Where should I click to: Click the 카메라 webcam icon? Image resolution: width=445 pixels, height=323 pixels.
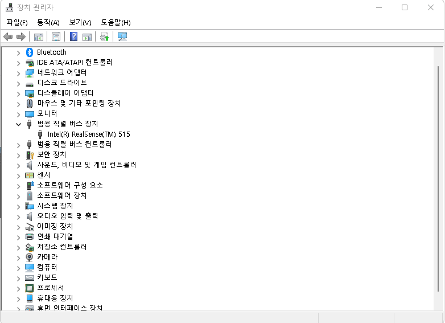coord(30,257)
